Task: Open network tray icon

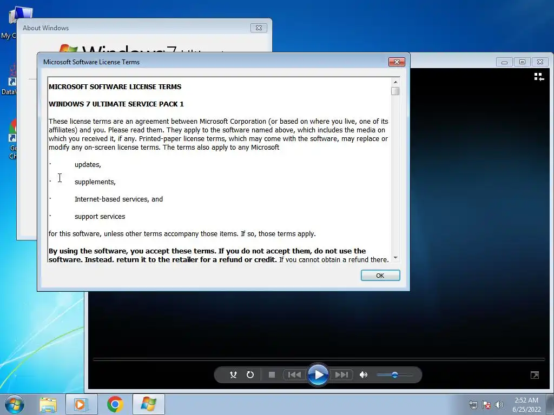Action: click(473, 405)
